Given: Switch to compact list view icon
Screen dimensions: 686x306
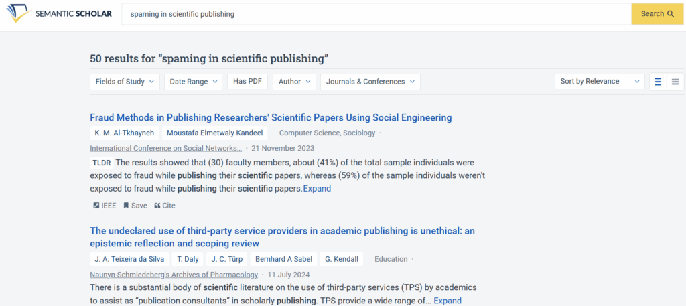Looking at the screenshot, I should [675, 82].
